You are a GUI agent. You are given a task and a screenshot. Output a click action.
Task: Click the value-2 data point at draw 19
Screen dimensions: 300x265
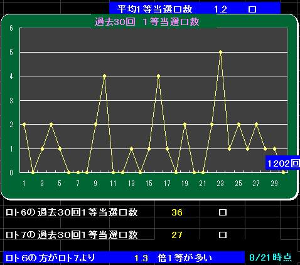[x=185, y=124]
